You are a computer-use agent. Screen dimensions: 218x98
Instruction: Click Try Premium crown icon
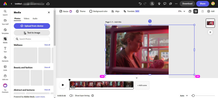pyautogui.click(x=5, y=86)
